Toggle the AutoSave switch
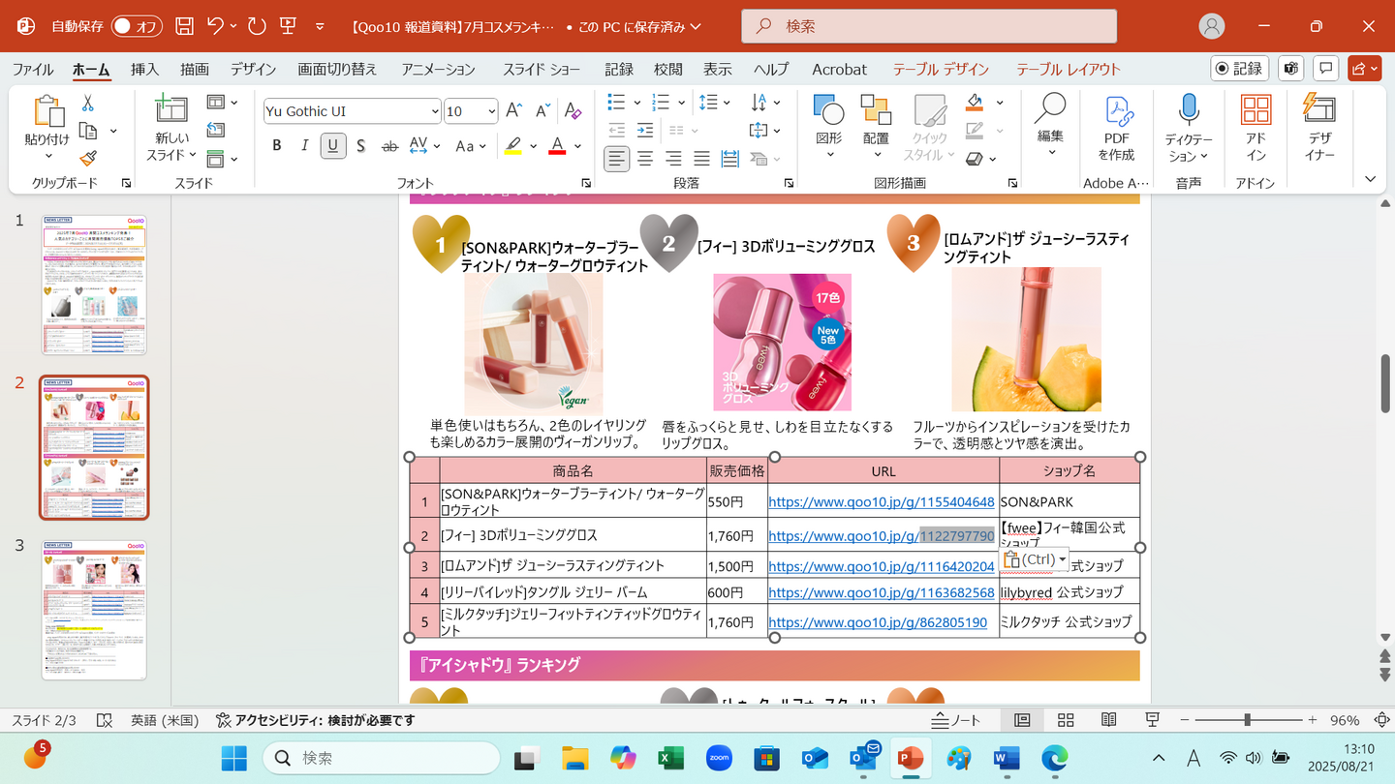Screen dimensions: 1395x784 pyautogui.click(x=136, y=26)
